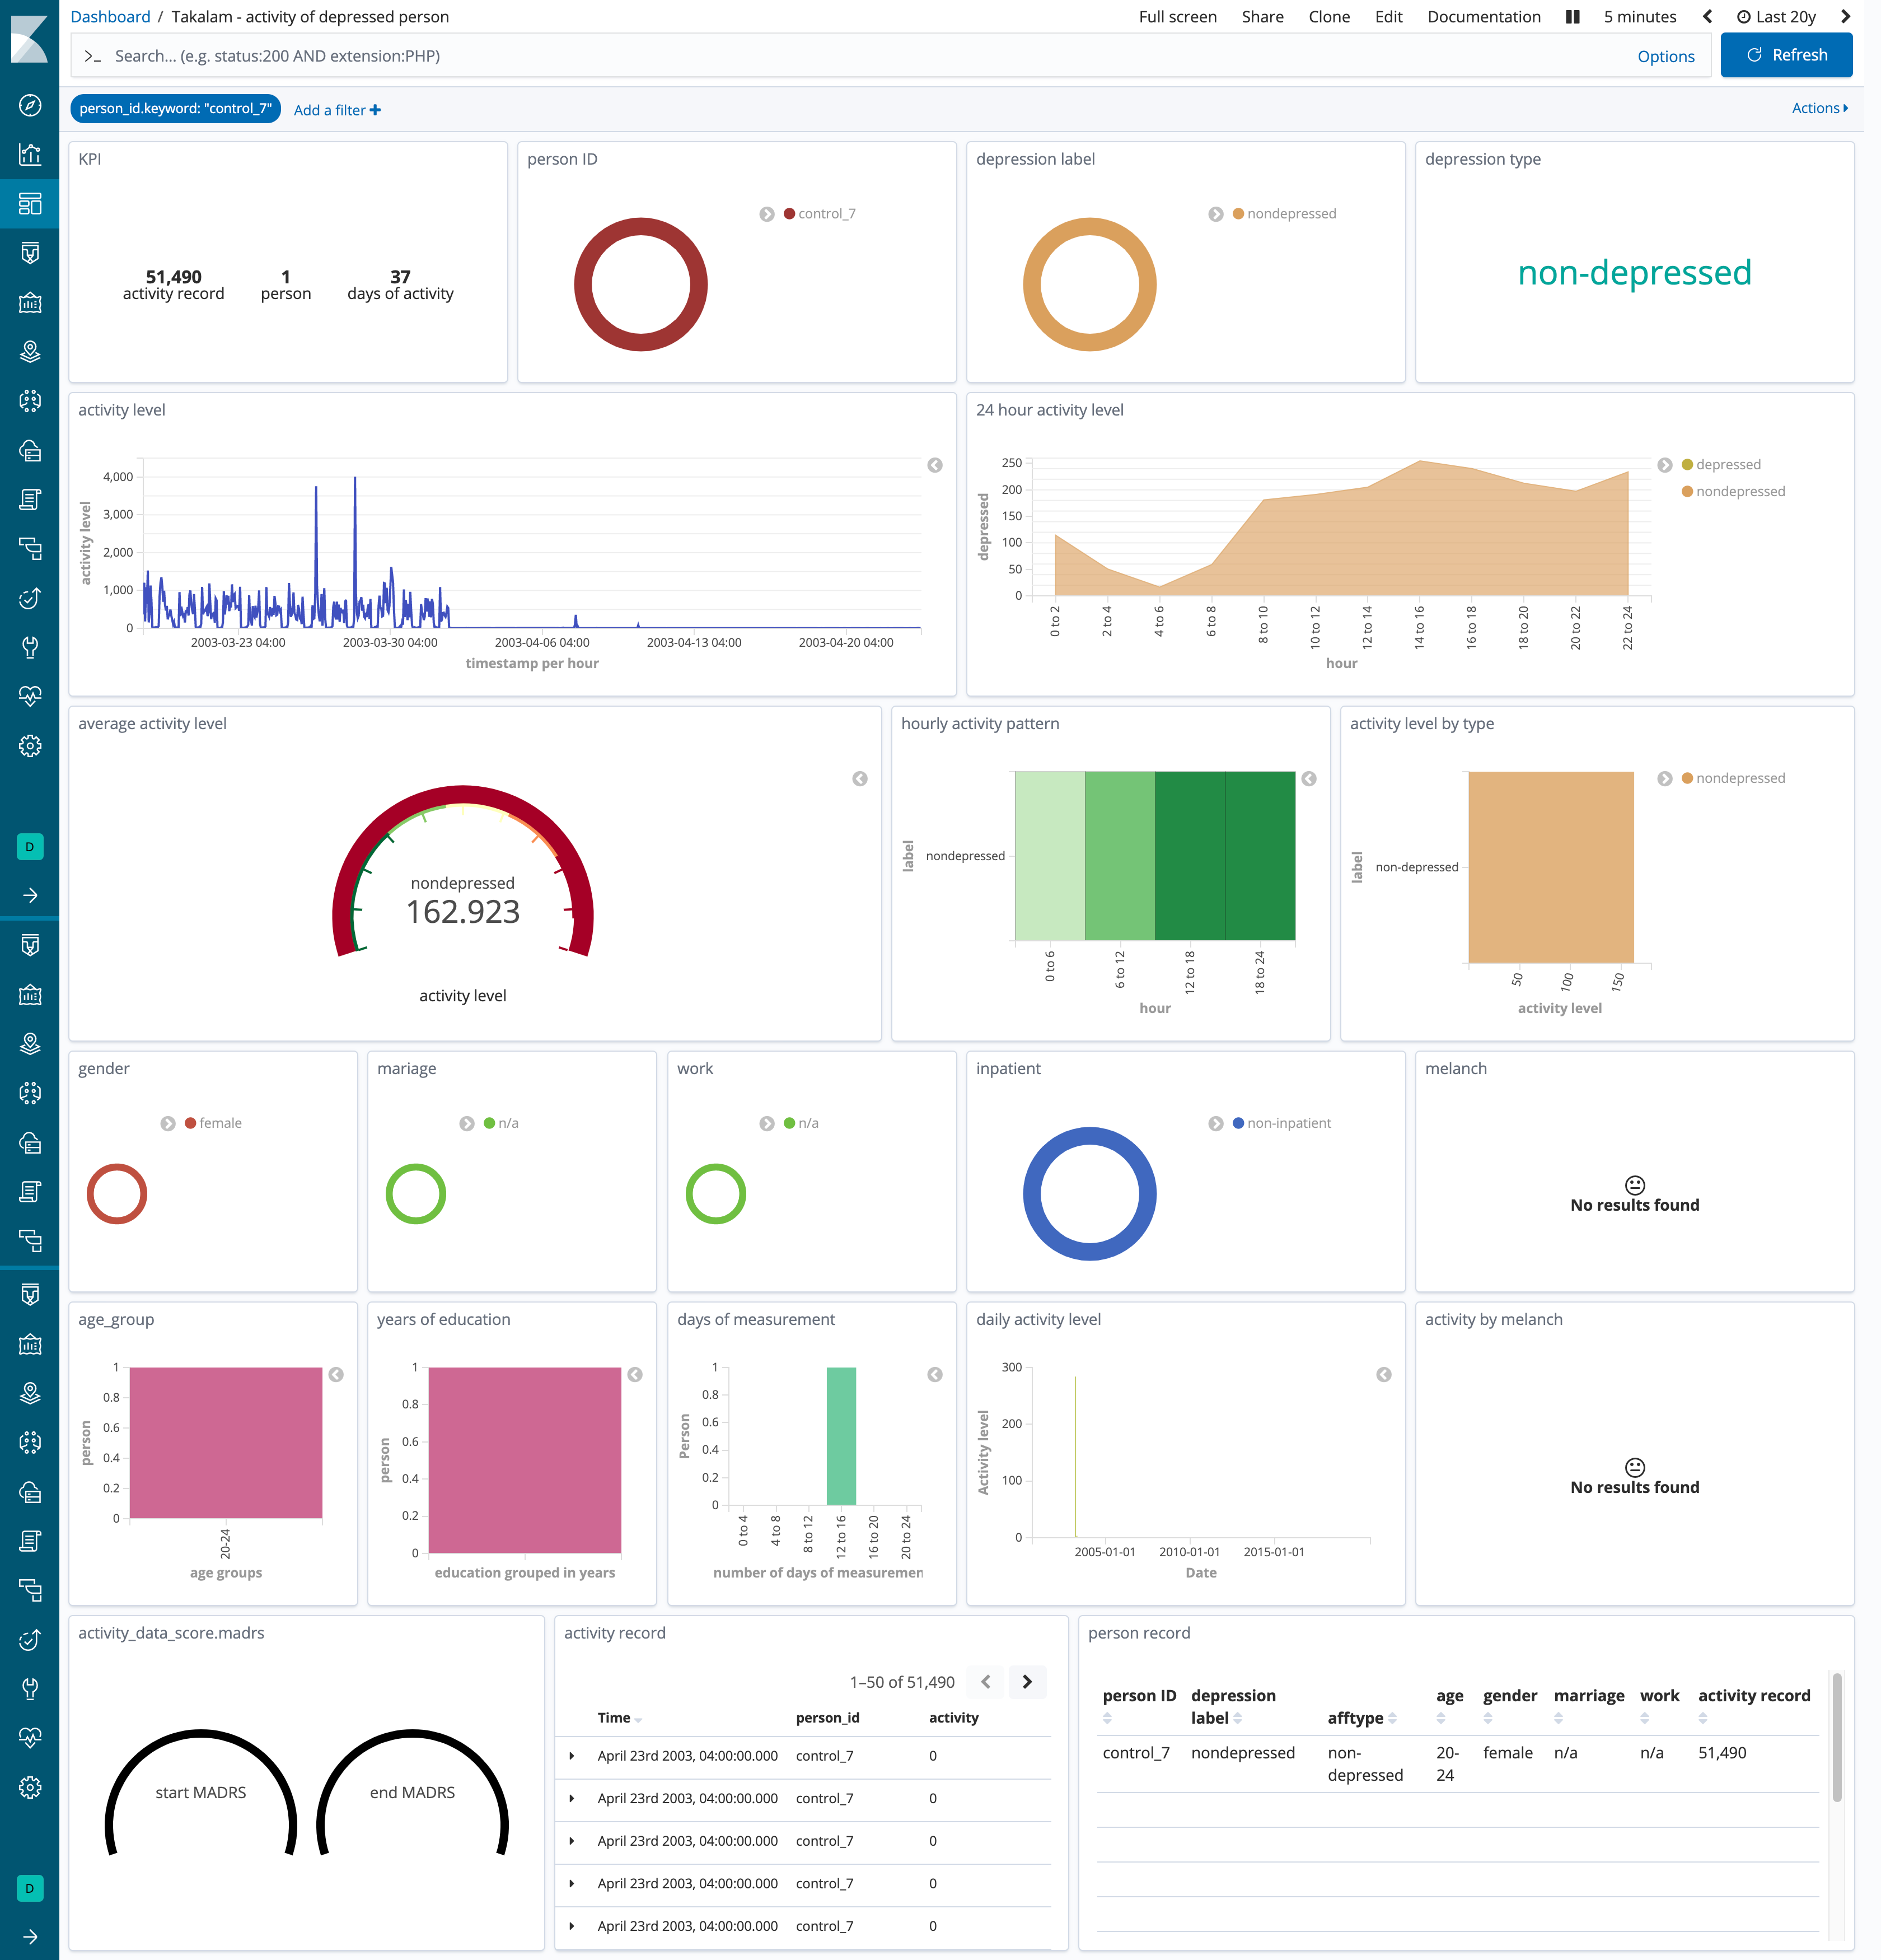1881x1960 pixels.
Task: Open Dev Tools using the wrench icon
Action: point(29,648)
